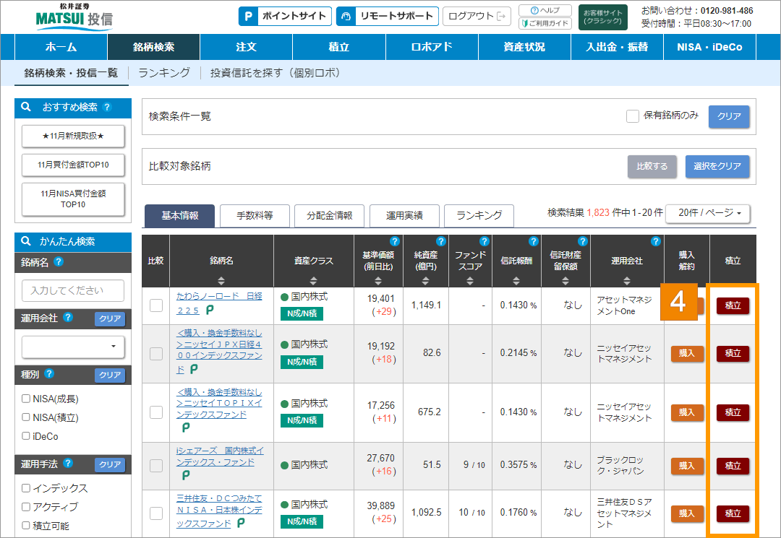The image size is (781, 538).
Task: Click help icon above 運用会社 table header
Action: point(656,241)
